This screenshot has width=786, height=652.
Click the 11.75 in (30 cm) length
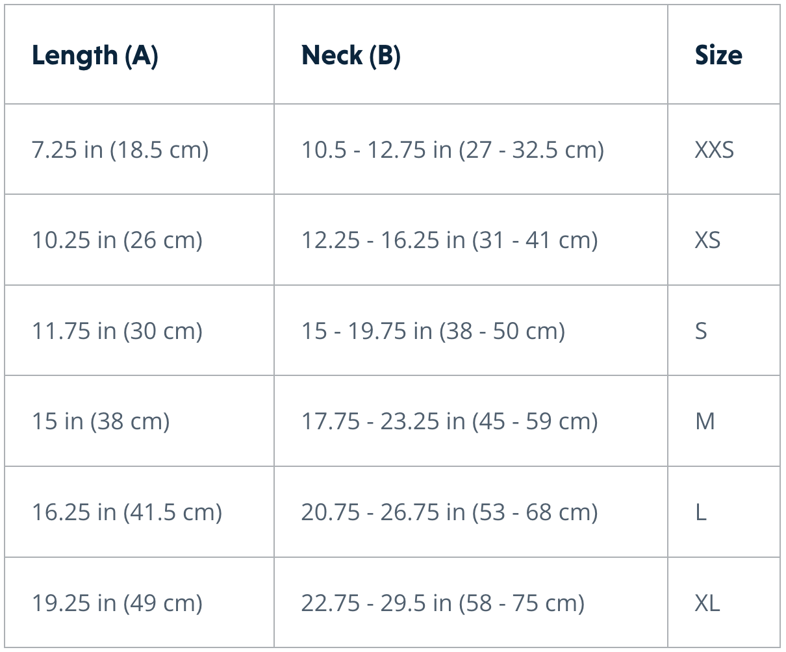coord(117,331)
